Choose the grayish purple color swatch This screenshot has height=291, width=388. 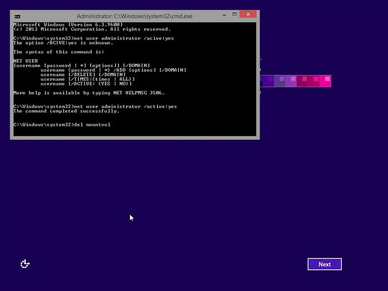279,81
